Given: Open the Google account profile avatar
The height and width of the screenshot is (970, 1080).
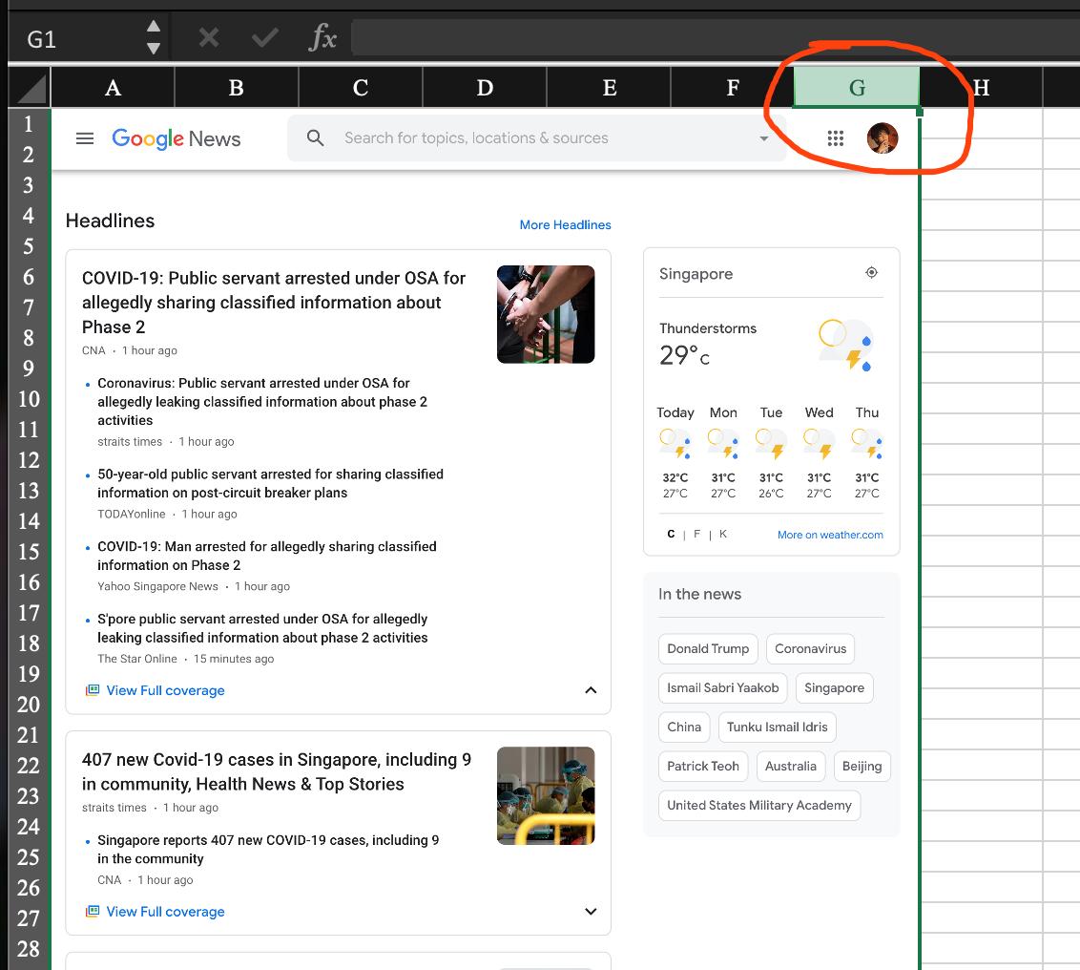Looking at the screenshot, I should 883,138.
